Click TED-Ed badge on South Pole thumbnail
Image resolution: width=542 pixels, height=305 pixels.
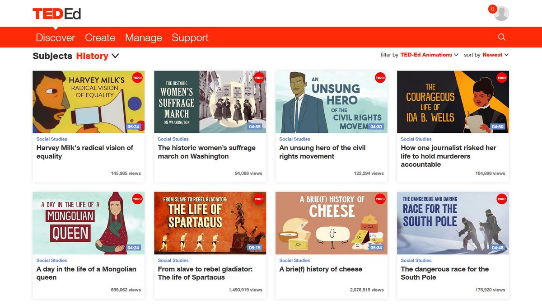501,199
